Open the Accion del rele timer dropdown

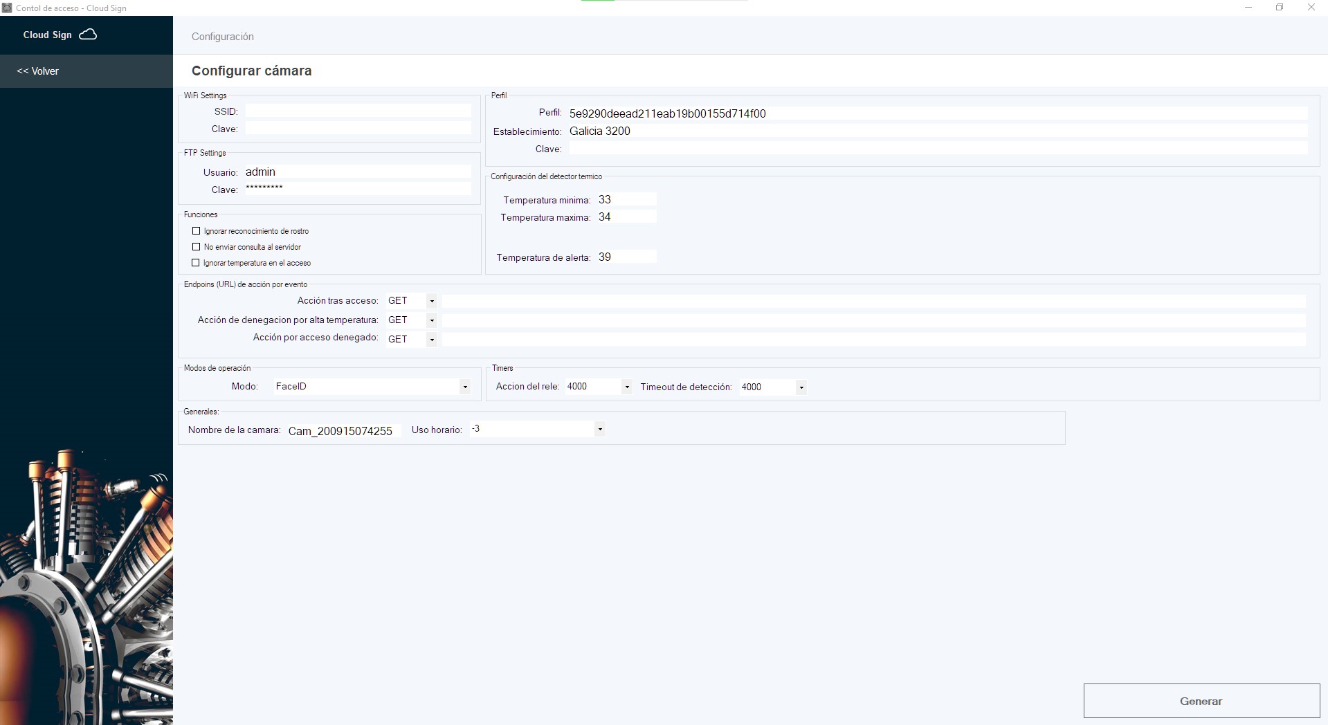click(627, 387)
